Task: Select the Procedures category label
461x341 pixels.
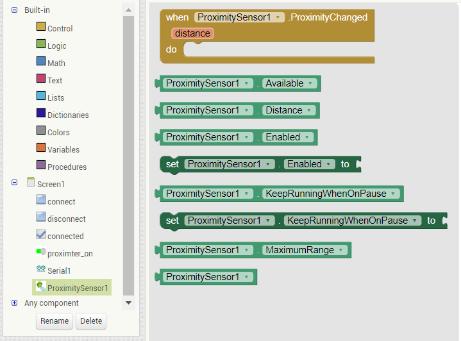Action: [67, 167]
